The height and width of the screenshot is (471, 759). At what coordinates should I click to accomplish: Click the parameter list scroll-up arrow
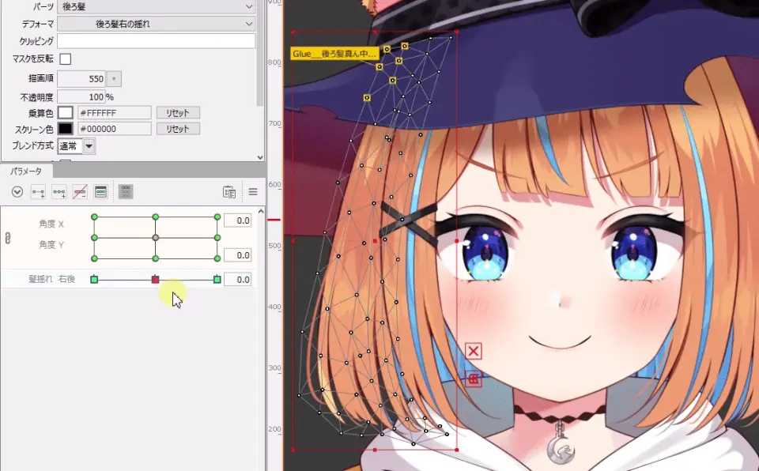tap(261, 211)
